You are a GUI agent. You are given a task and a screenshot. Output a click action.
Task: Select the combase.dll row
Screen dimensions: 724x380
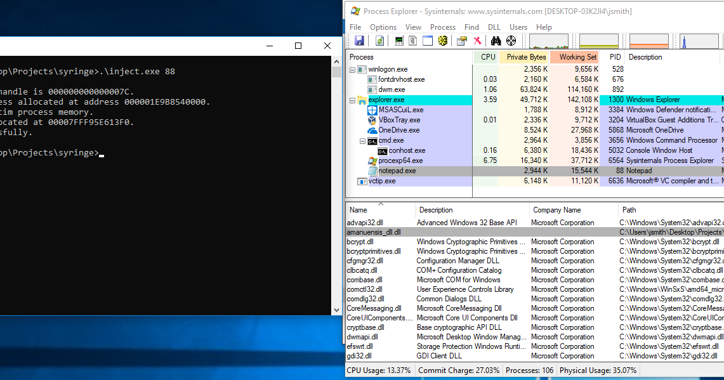535,280
